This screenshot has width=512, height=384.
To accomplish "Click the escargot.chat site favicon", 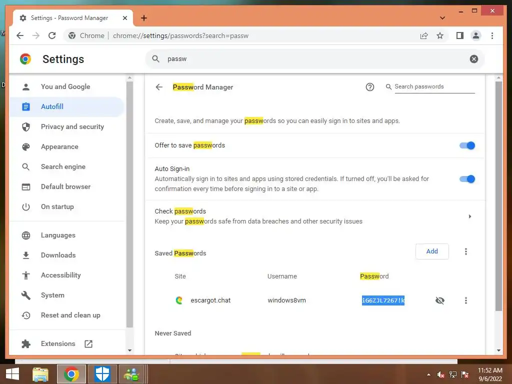I will point(179,300).
